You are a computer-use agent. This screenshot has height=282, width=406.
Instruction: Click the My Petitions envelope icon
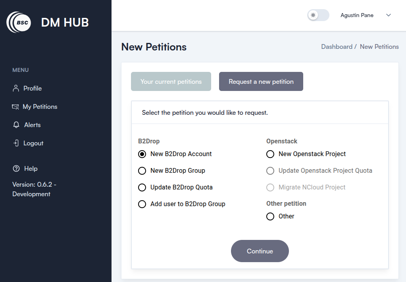click(x=15, y=107)
